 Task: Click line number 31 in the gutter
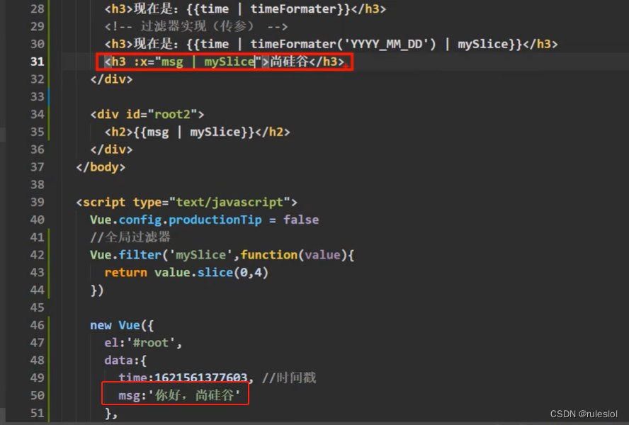tap(37, 62)
